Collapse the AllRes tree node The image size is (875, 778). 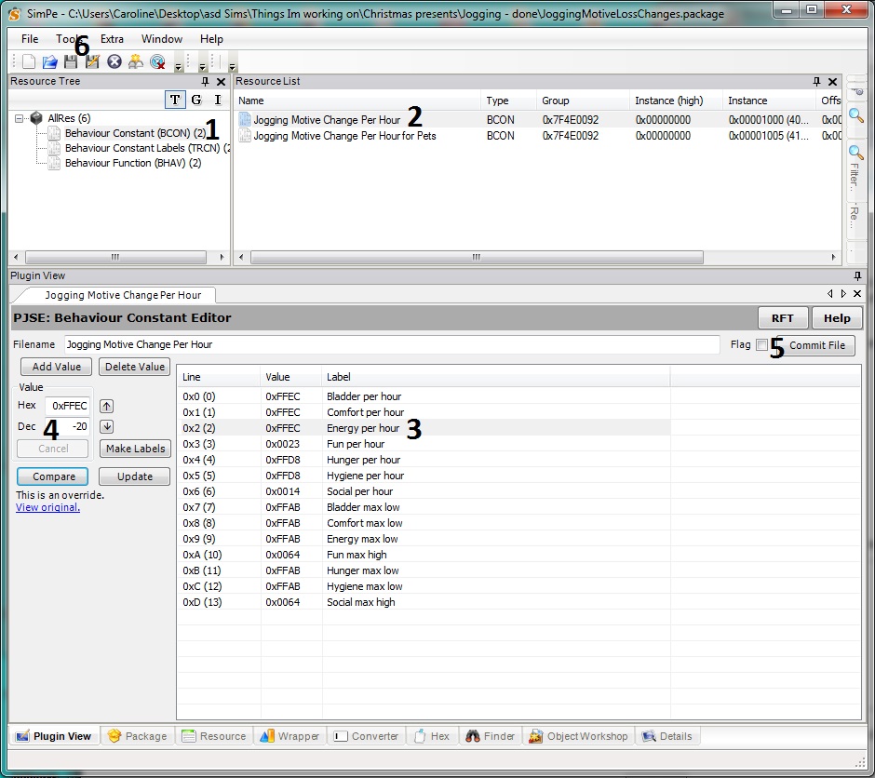pyautogui.click(x=20, y=118)
